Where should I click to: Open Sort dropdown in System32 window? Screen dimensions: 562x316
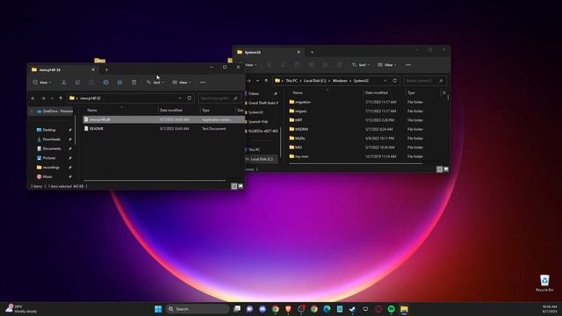361,65
